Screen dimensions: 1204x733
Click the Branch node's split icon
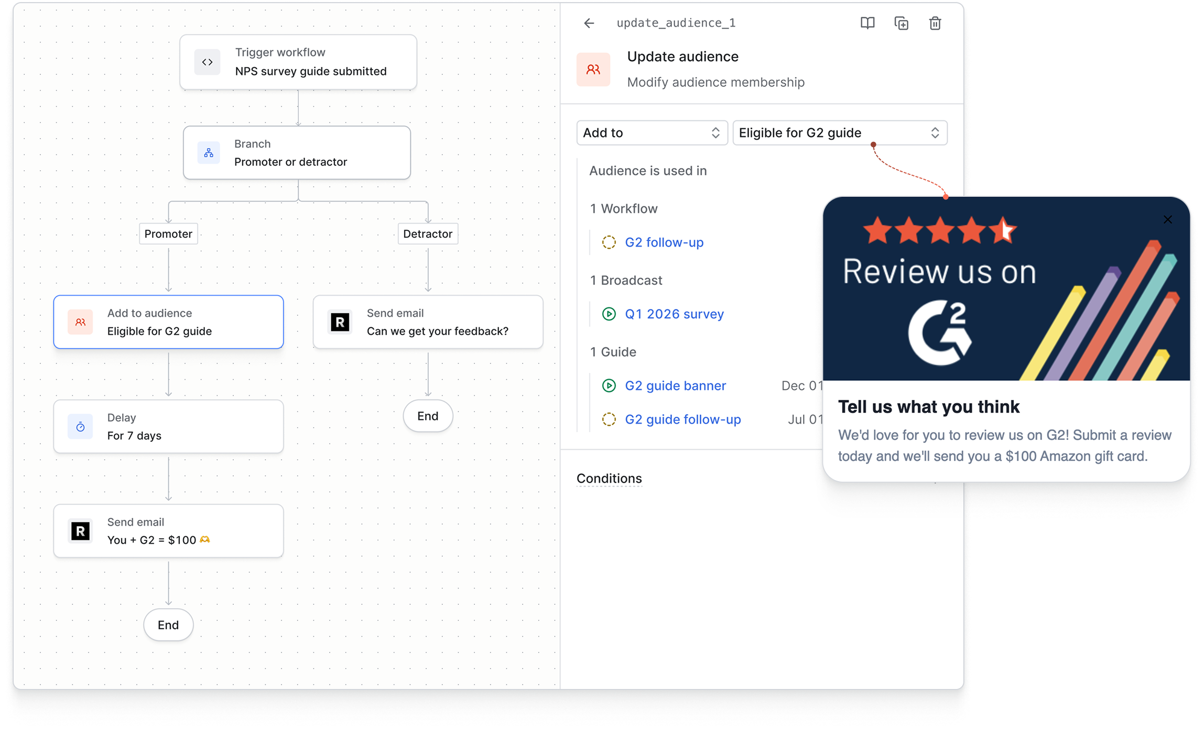(x=209, y=153)
